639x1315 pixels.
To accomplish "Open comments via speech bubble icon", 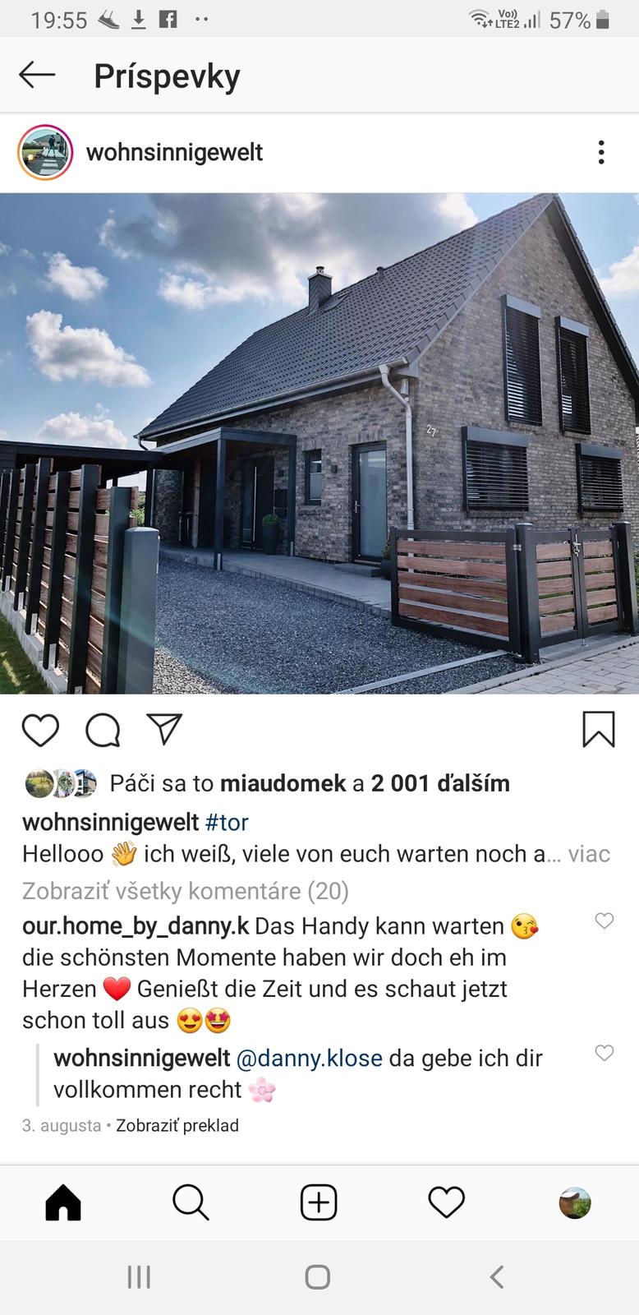I will [103, 730].
